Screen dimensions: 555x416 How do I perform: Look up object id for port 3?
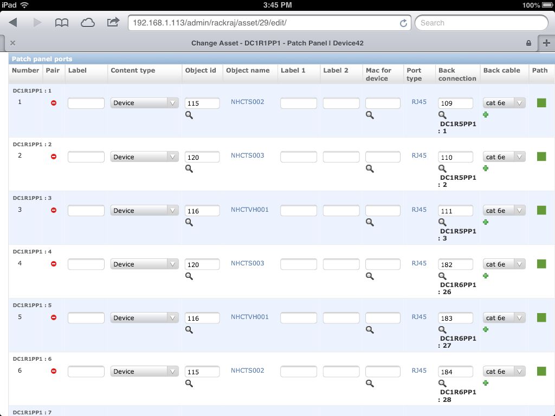point(189,222)
